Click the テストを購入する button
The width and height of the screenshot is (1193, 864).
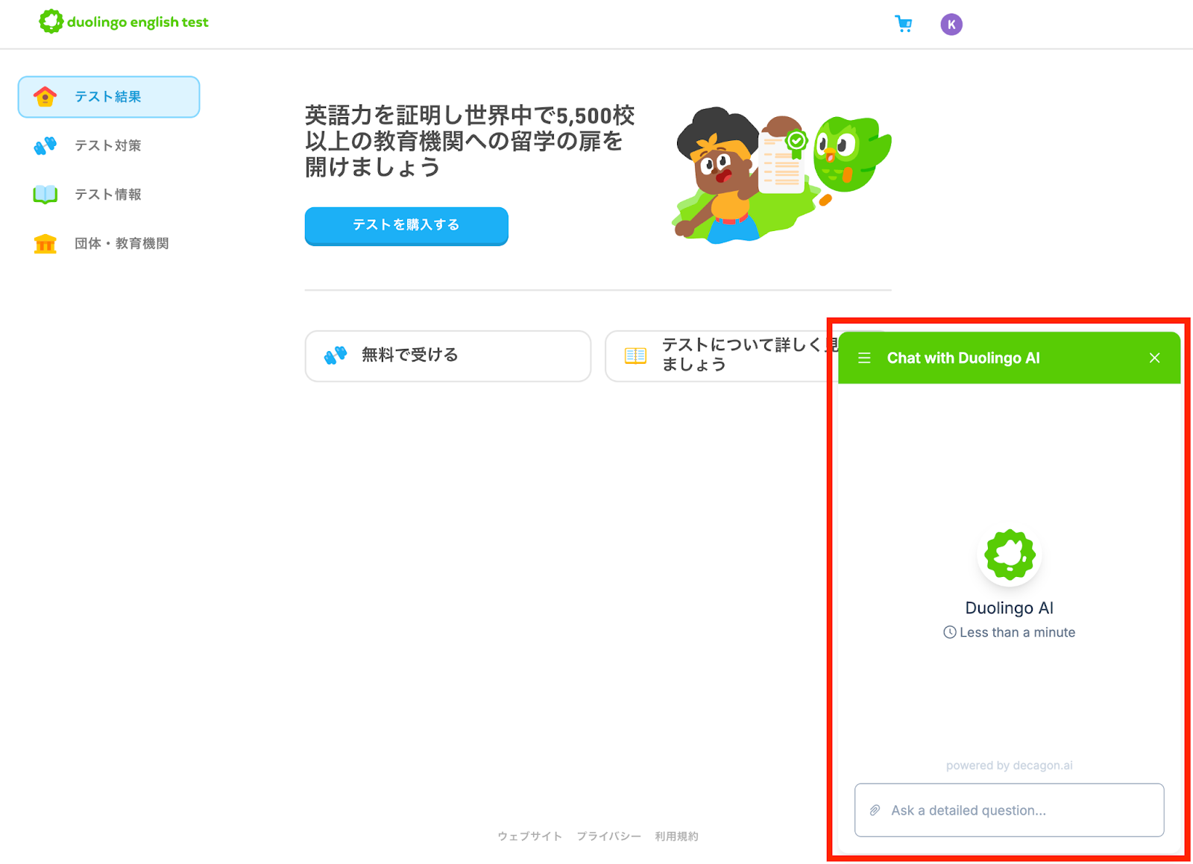406,225
